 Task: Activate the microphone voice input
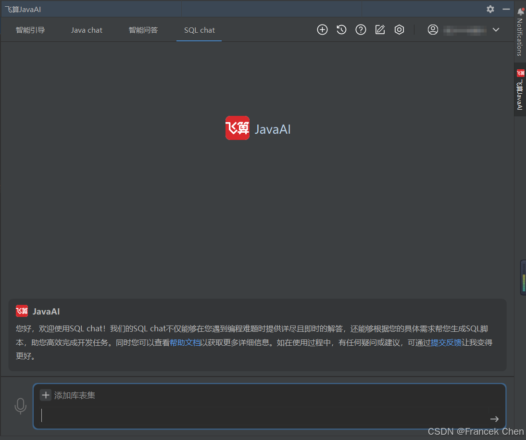[21, 406]
